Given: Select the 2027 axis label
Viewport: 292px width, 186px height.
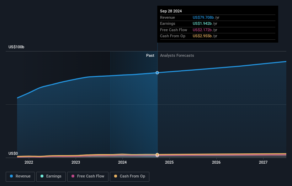Looking at the screenshot, I should click(x=263, y=163).
